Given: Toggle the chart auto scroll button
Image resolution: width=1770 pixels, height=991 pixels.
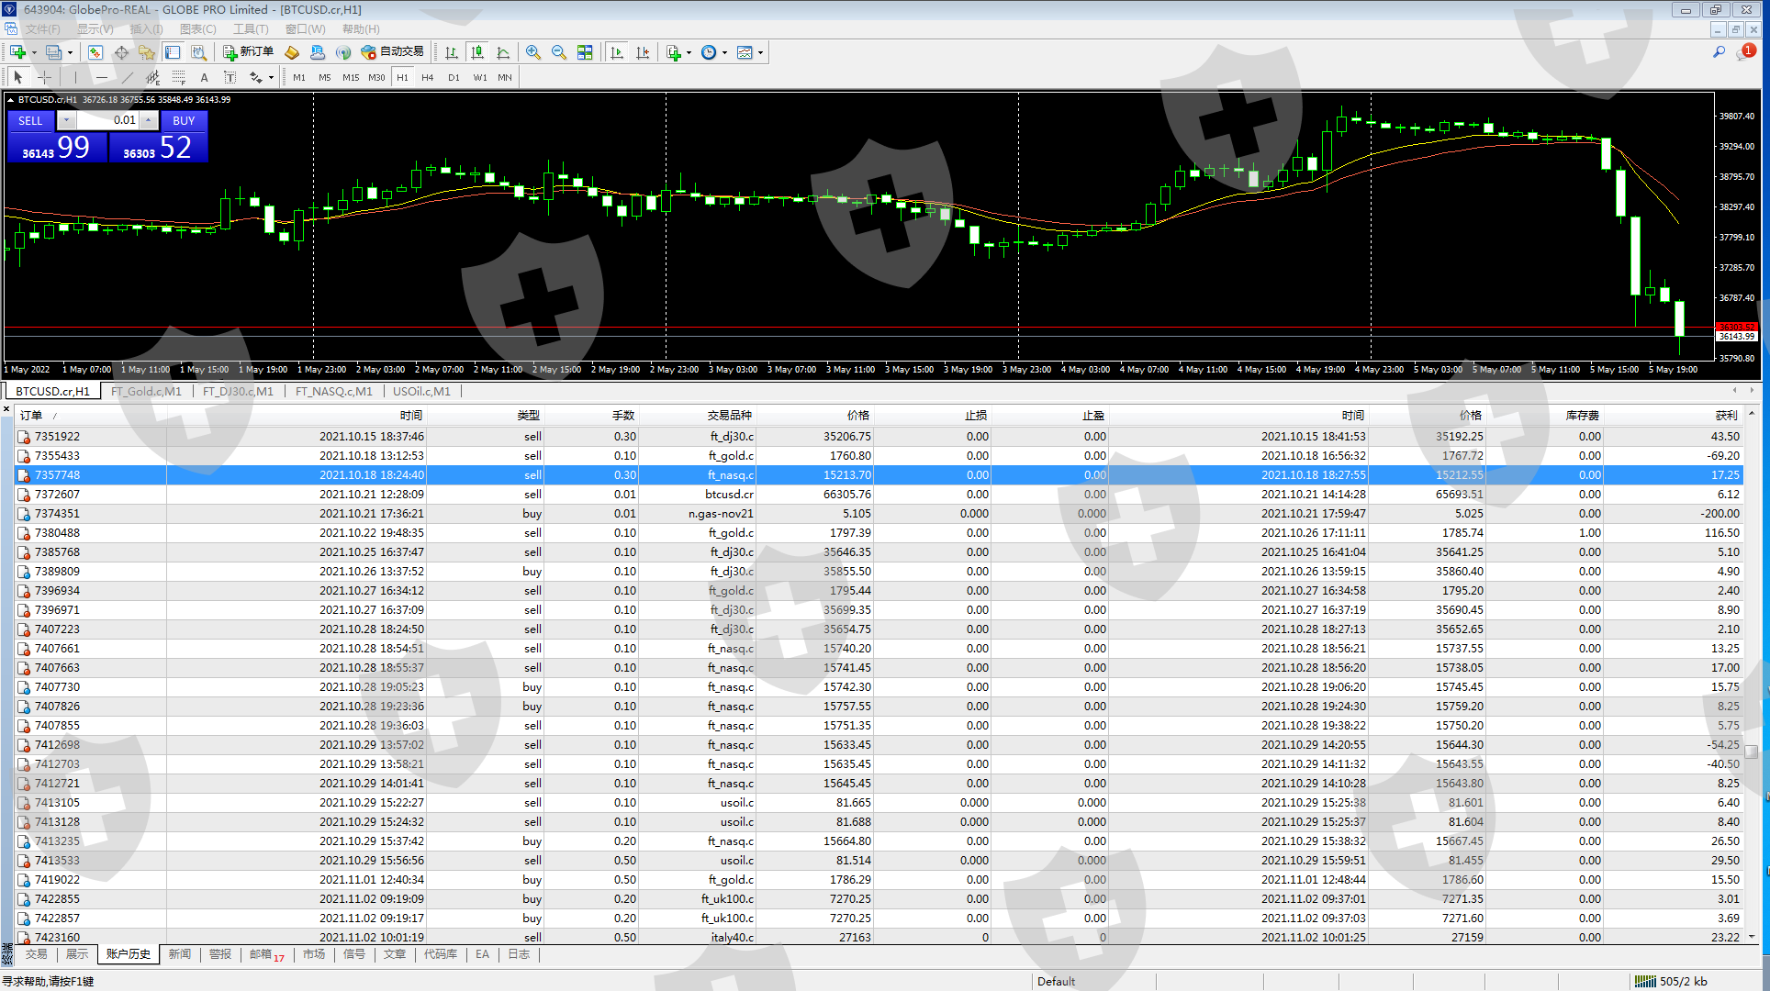Looking at the screenshot, I should click(617, 53).
